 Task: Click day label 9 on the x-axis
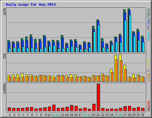(x=45, y=115)
